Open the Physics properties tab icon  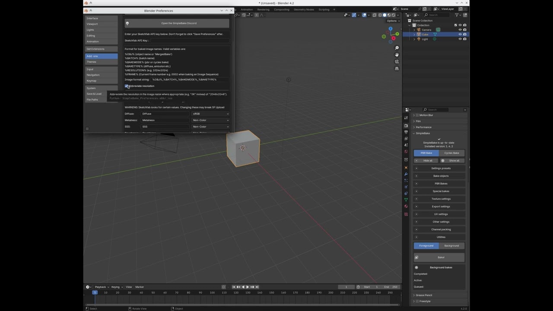pos(406,187)
